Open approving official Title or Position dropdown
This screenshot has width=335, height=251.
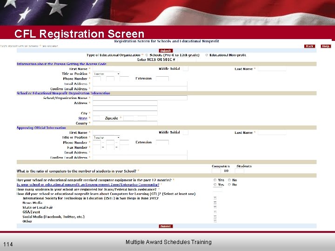coord(107,138)
